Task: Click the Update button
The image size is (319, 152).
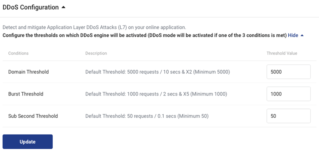Action: click(x=28, y=142)
